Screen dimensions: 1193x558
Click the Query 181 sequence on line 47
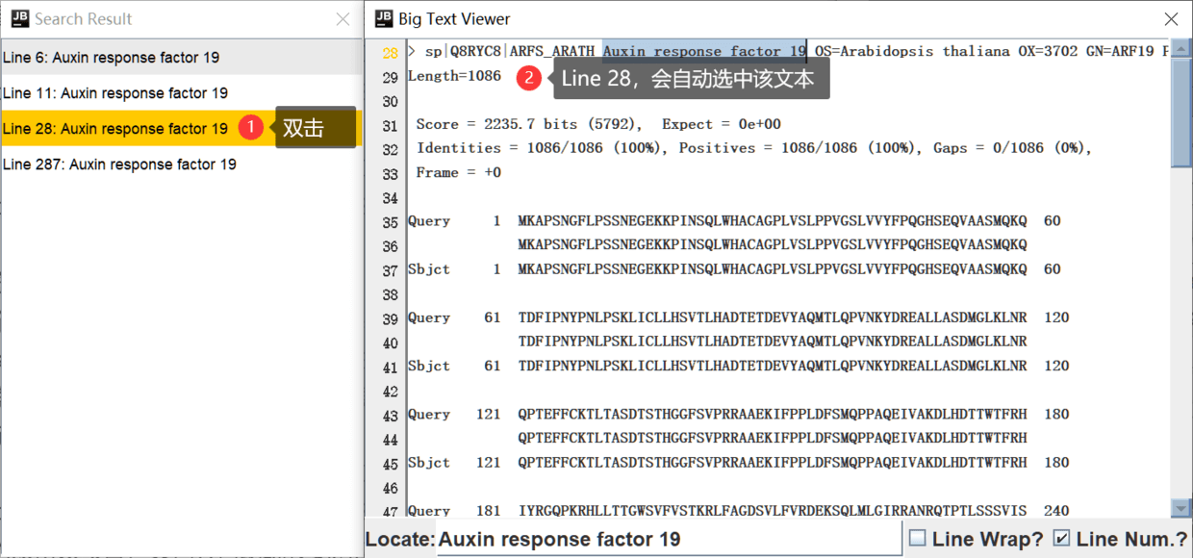[772, 511]
